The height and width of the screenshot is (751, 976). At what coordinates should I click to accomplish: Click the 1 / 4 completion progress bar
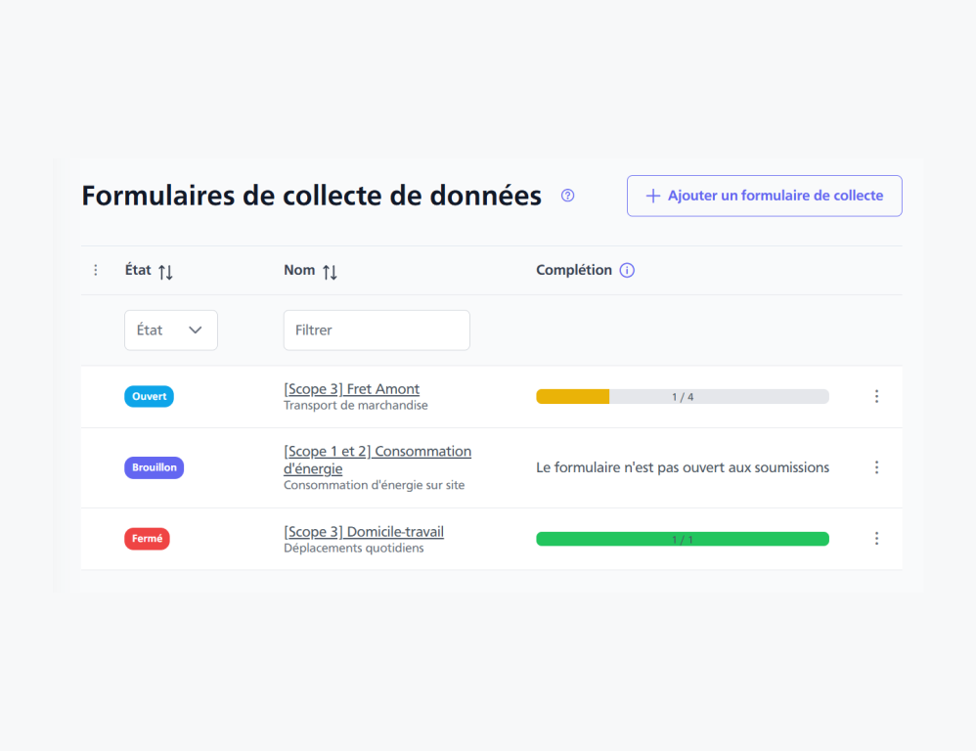[683, 396]
